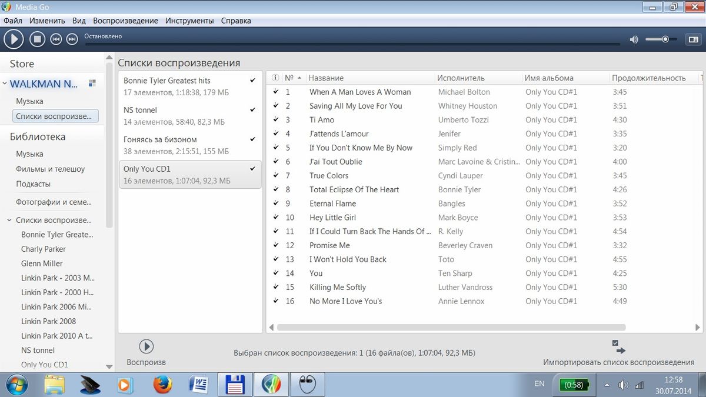The width and height of the screenshot is (706, 397).
Task: Collapse the WALKMAN device tree
Action: pos(5,84)
